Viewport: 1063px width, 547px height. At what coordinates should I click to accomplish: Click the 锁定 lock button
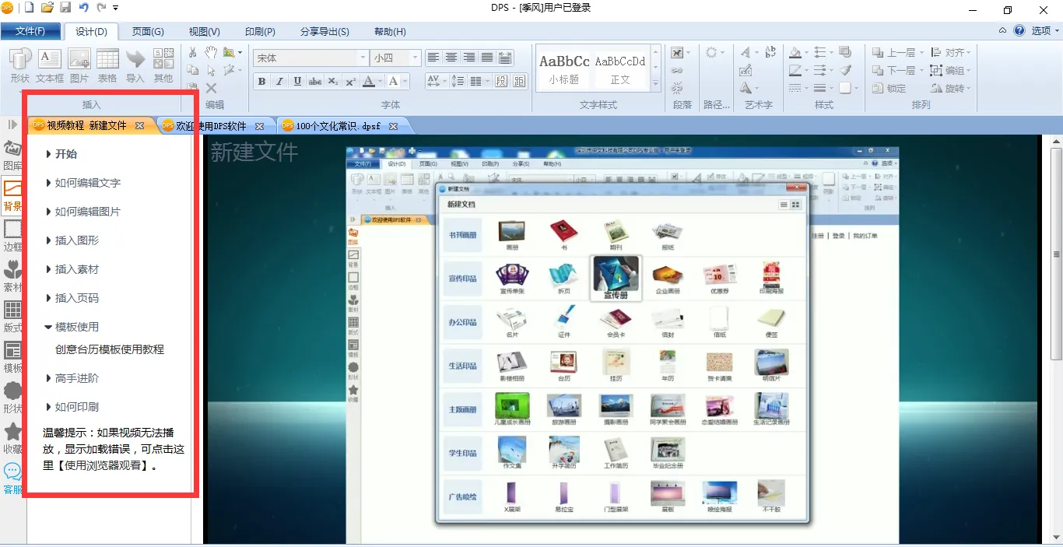[x=889, y=89]
